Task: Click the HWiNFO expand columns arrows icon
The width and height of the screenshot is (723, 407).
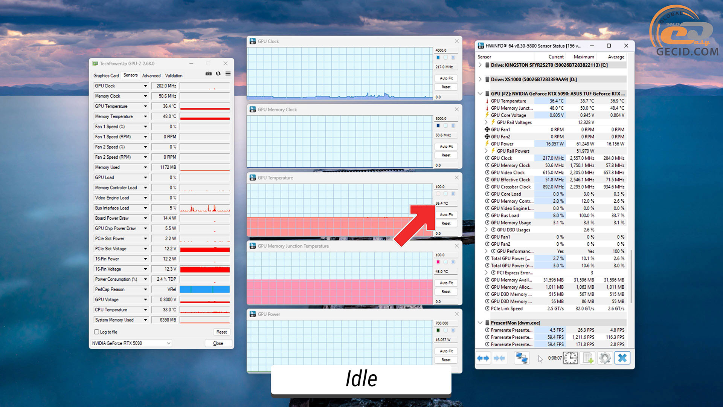Action: point(483,358)
